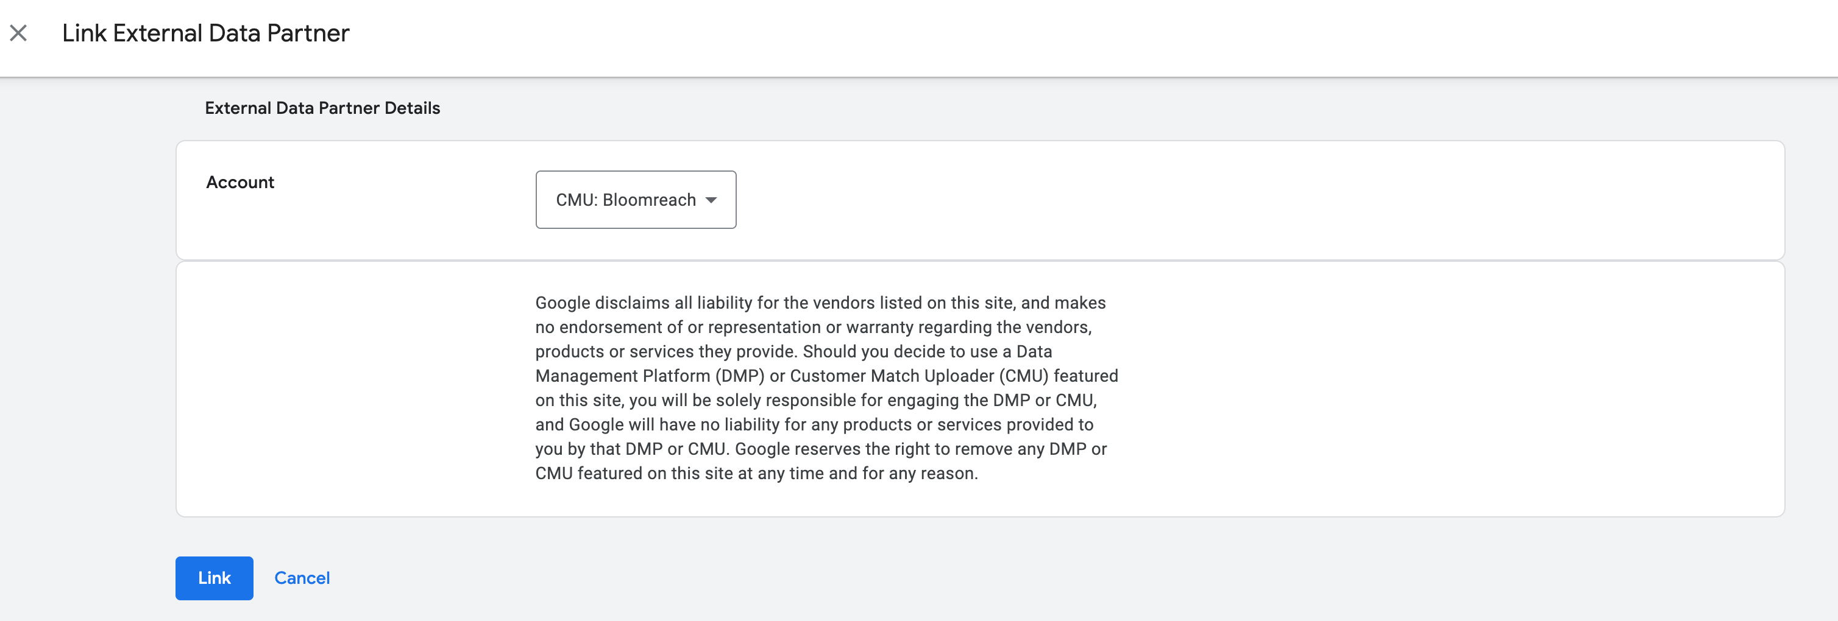Click the Google liability disclaimer paragraph
The image size is (1838, 621).
826,388
